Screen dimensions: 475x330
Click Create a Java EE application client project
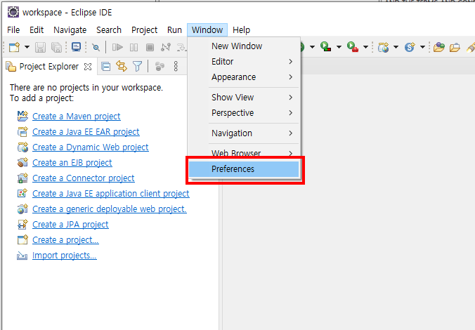[111, 194]
